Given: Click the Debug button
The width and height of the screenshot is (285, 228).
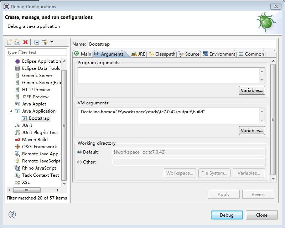Looking at the screenshot, I should coord(227,215).
